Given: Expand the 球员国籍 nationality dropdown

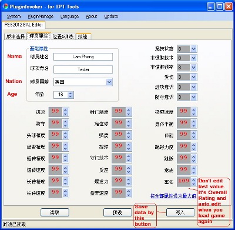Looking at the screenshot, I should (x=109, y=82).
